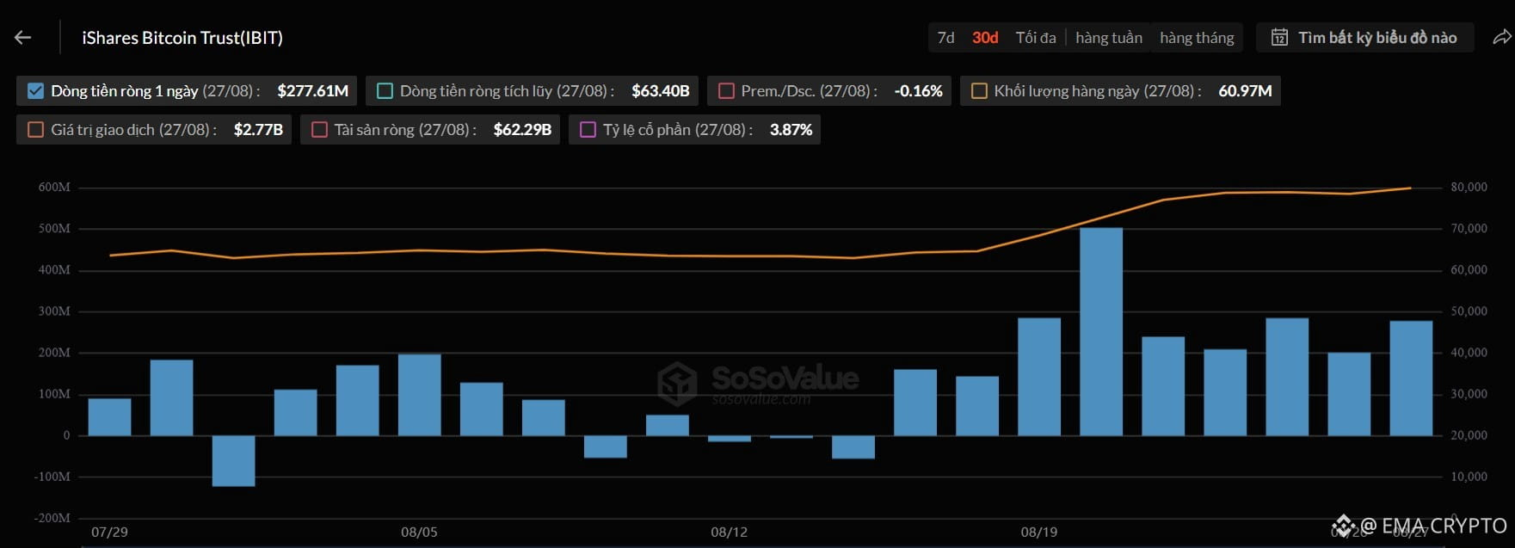Screen dimensions: 1515x548
Task: Open the share arrow icon
Action: (1501, 38)
